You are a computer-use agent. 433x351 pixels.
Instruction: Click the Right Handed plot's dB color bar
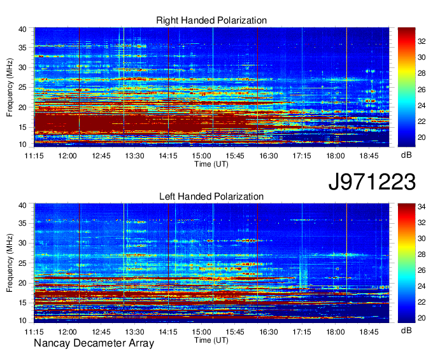pyautogui.click(x=406, y=87)
